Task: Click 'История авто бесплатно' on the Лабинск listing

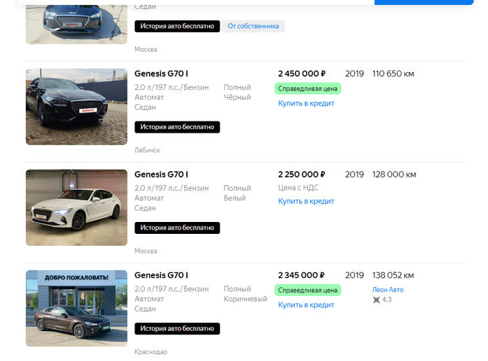Action: pyautogui.click(x=177, y=127)
